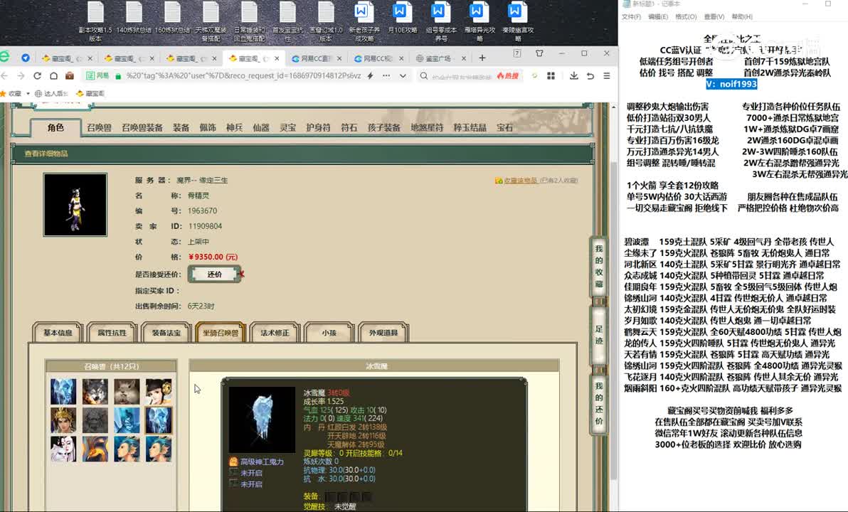Select the wolf summon thumbnail
The width and height of the screenshot is (848, 512).
95,391
